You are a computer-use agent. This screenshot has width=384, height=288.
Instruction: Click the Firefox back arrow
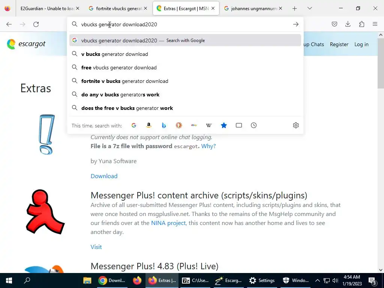9,24
